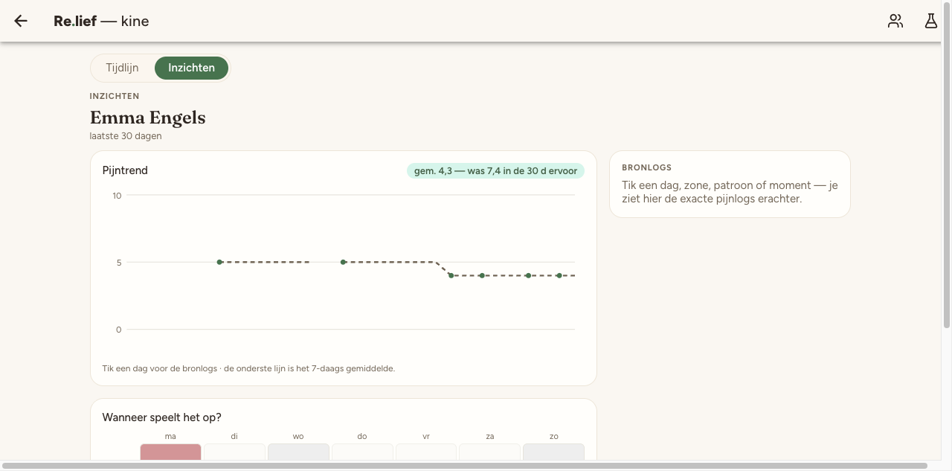Click the Re.lief app title
952x471 pixels.
tap(101, 21)
